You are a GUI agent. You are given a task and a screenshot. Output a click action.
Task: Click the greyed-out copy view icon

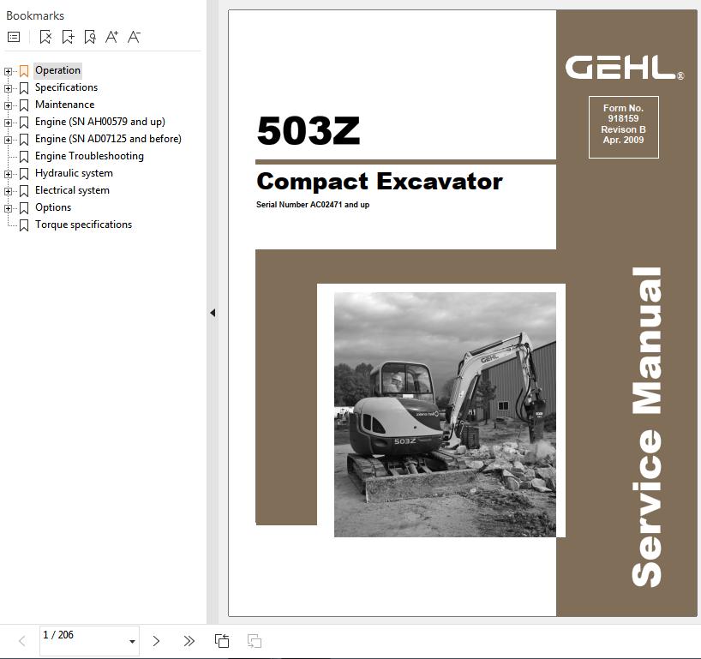coord(255,641)
